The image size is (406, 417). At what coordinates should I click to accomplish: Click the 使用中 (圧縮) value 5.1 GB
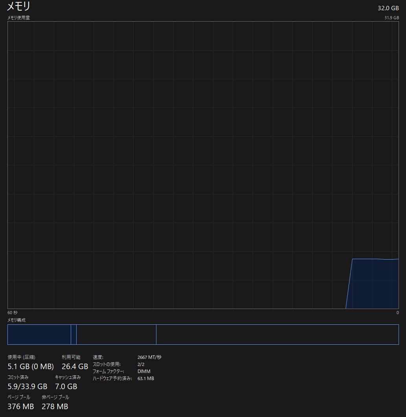30,366
